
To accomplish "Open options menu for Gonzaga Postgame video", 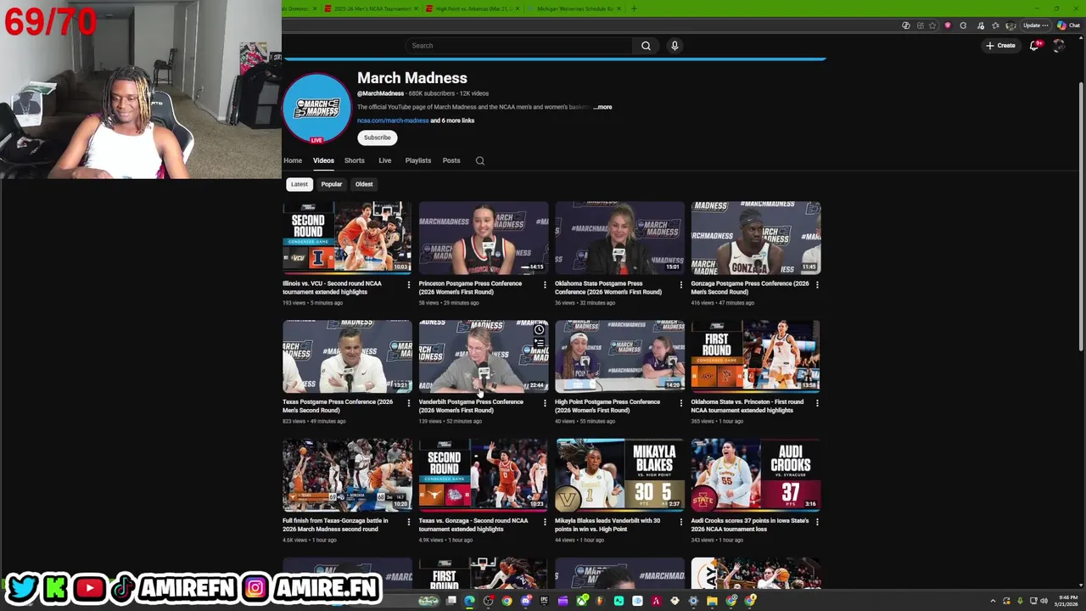I will [817, 285].
